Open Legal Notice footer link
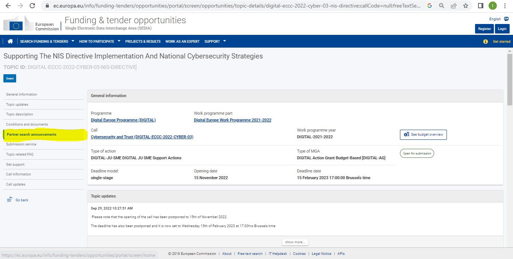The height and width of the screenshot is (259, 513). [321, 254]
